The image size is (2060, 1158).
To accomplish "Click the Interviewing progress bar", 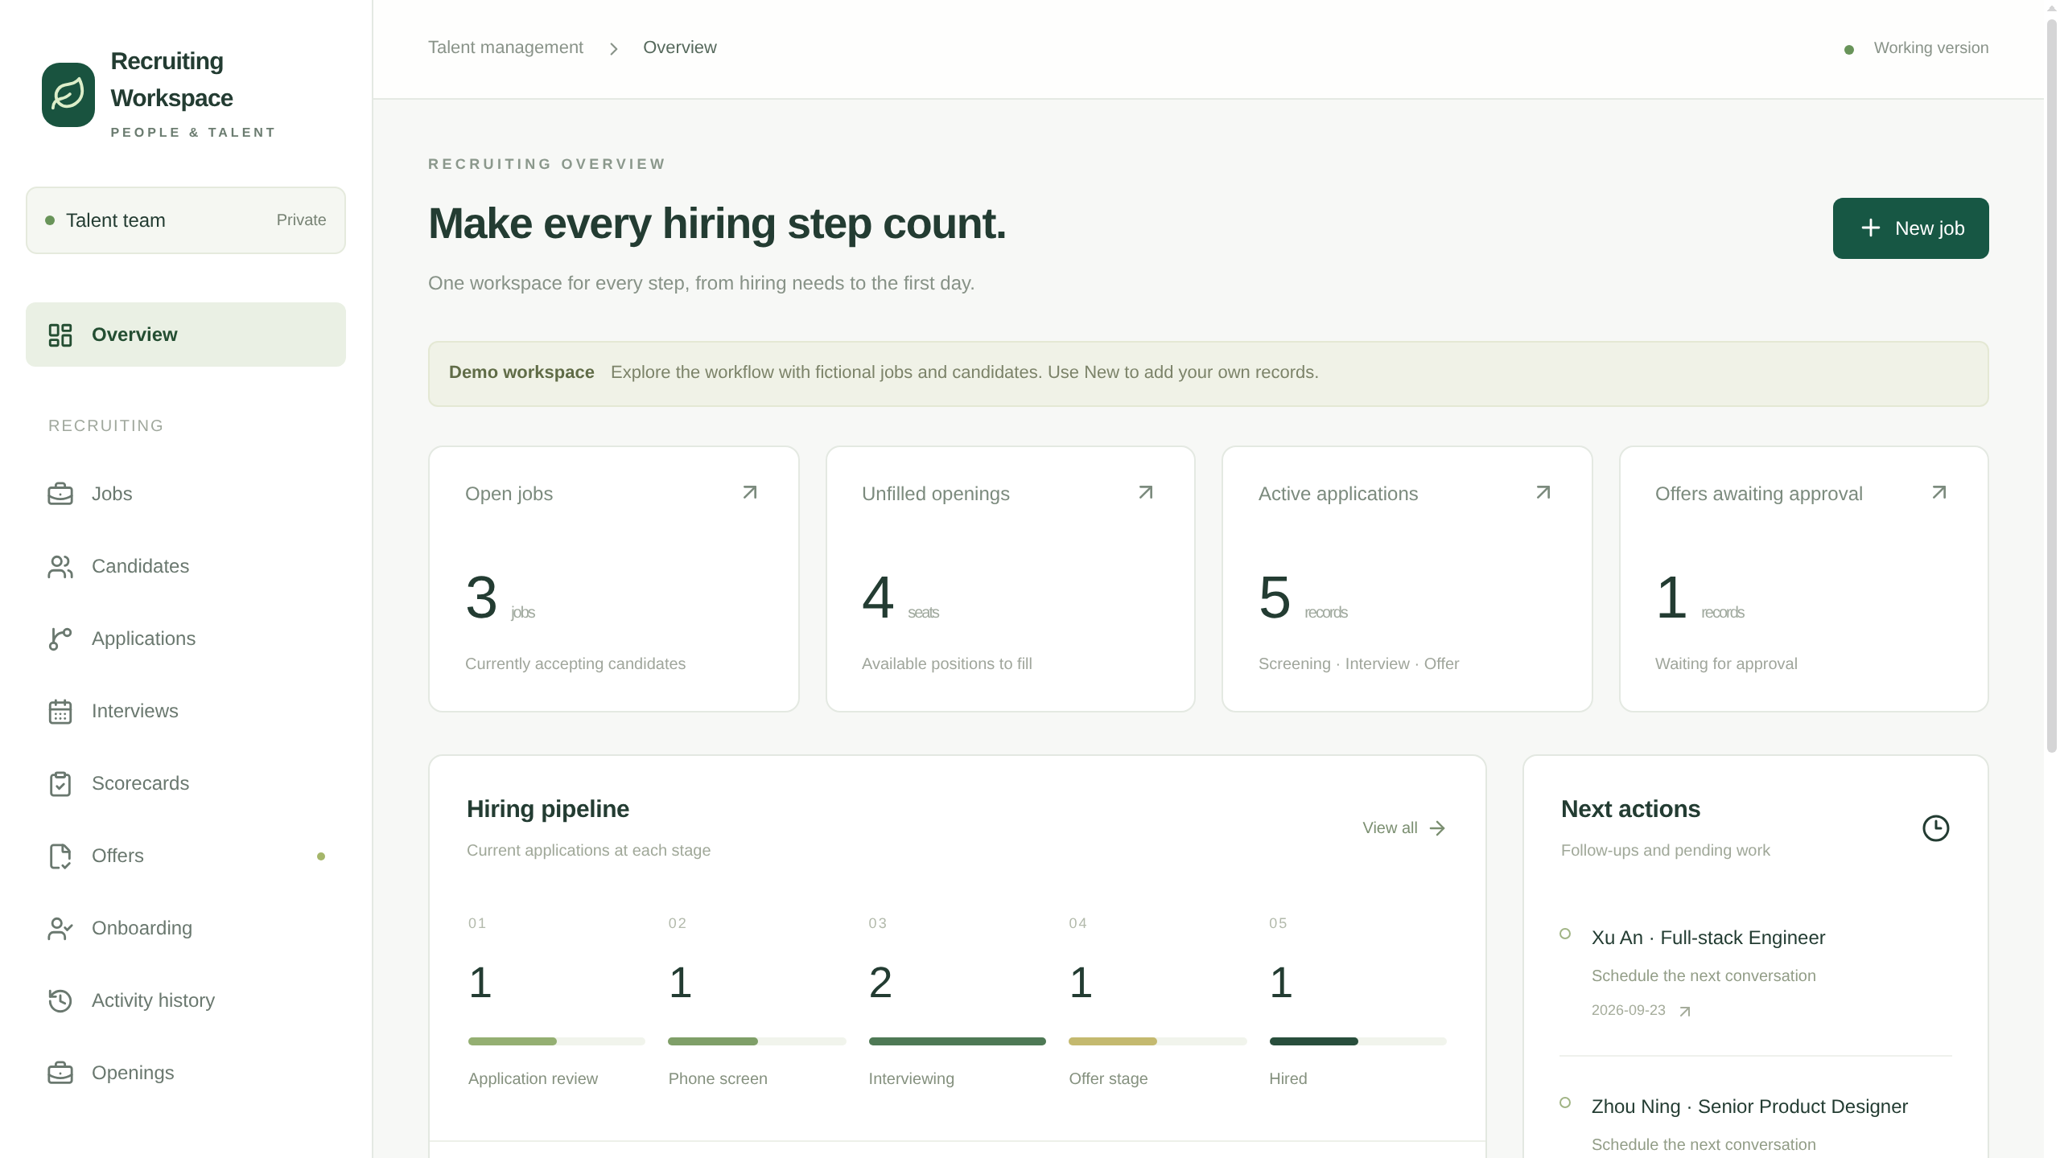I will pyautogui.click(x=958, y=1041).
